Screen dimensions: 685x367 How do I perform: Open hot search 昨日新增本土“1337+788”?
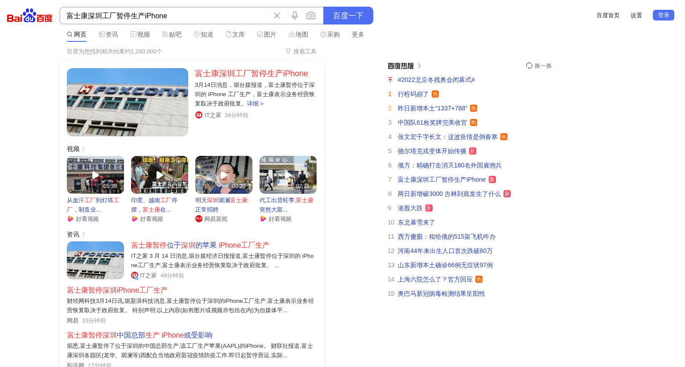[x=433, y=108]
